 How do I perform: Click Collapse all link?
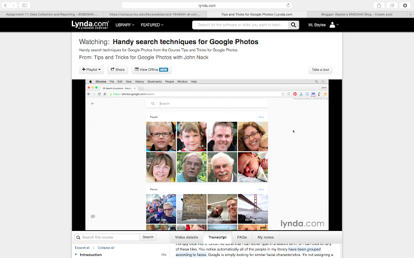(106, 248)
